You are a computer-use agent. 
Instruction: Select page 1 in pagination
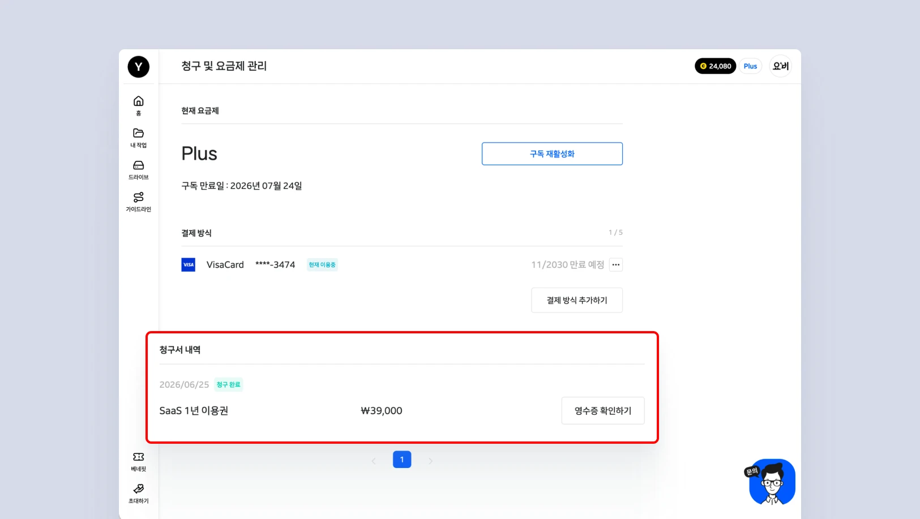(402, 460)
